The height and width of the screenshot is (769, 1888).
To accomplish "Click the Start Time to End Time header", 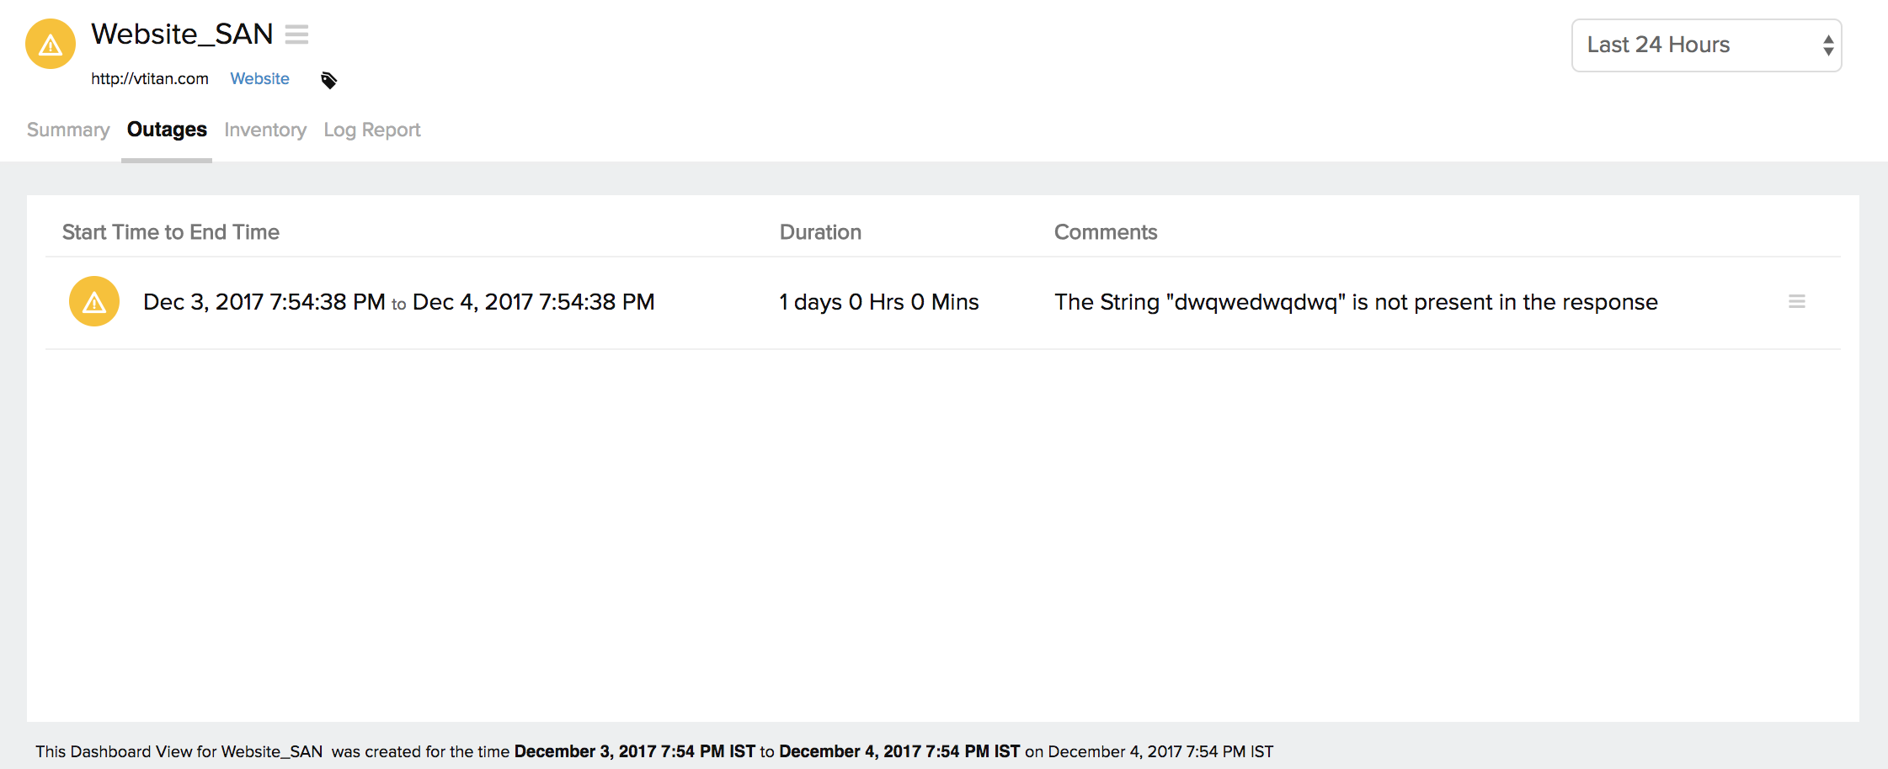I will click(x=171, y=232).
